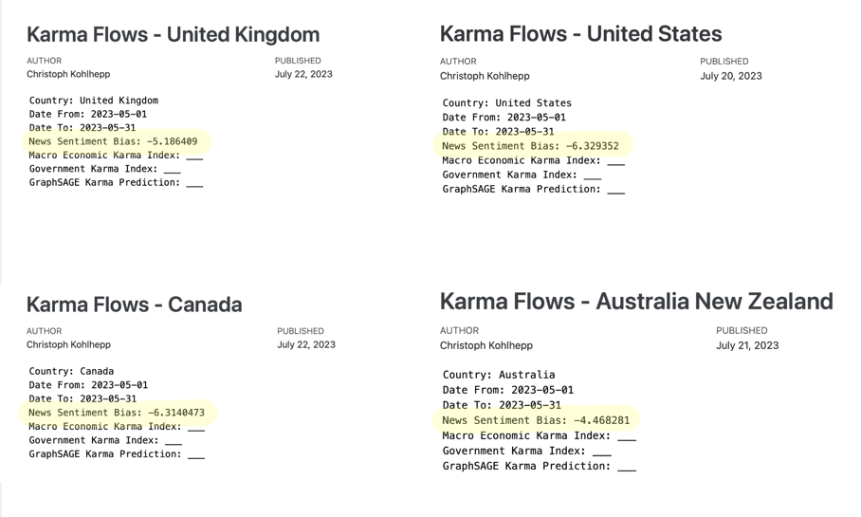The height and width of the screenshot is (517, 861).
Task: Open the Karma Flows - United Kingdom article
Action: point(173,35)
